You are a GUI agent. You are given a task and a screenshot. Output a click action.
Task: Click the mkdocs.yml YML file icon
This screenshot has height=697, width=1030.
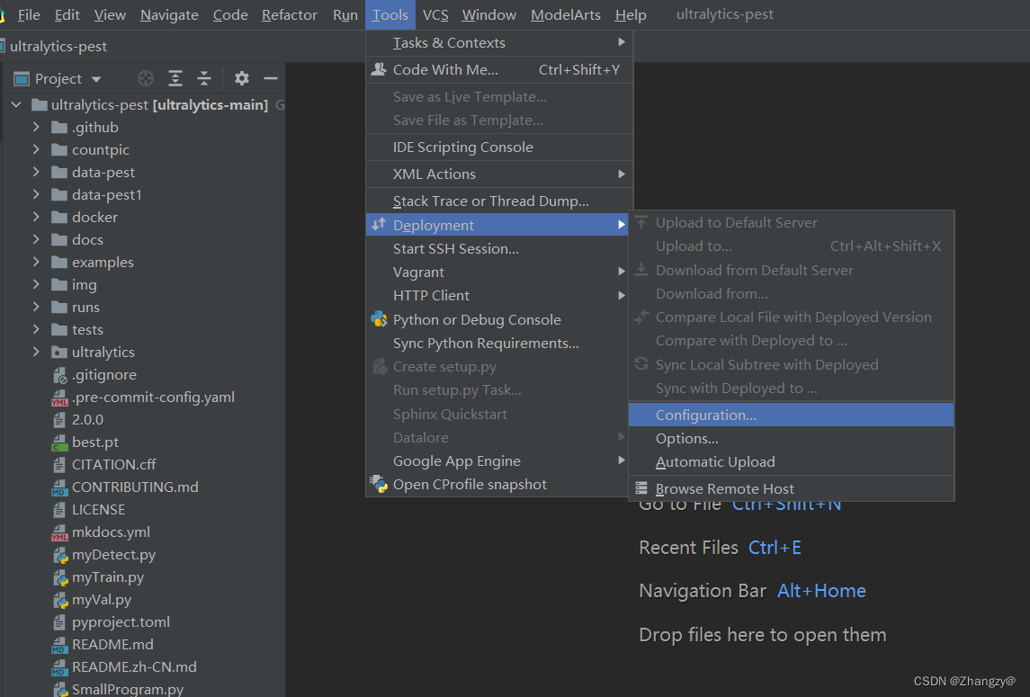59,532
